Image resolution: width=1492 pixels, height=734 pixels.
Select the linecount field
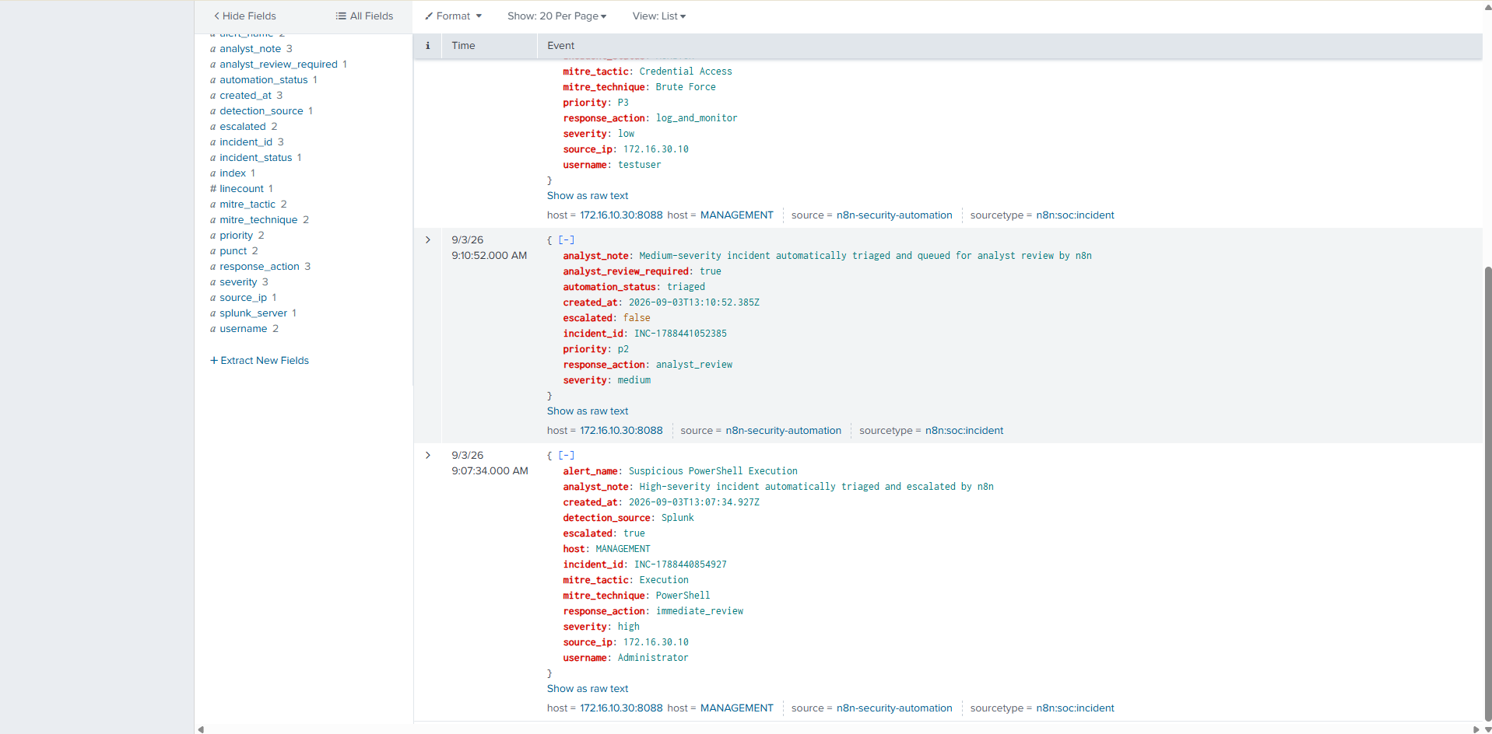tap(242, 189)
